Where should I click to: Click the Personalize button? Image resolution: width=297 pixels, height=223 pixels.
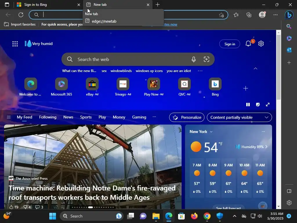point(187,117)
